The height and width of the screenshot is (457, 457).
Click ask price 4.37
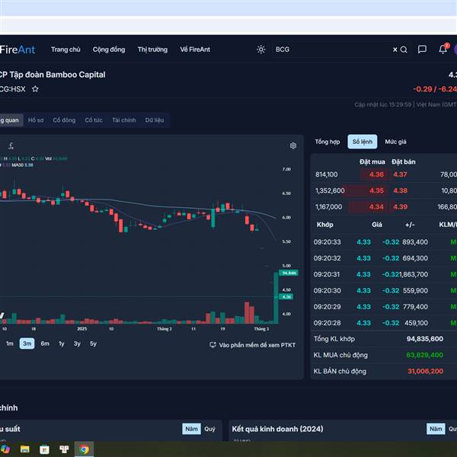point(400,174)
